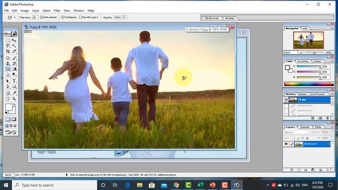Select the Slice tool
The width and height of the screenshot is (338, 190).
[x=14, y=51]
